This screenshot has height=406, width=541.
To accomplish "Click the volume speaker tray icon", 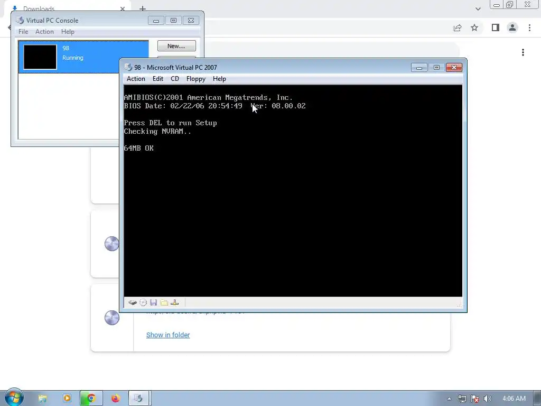I will 488,399.
